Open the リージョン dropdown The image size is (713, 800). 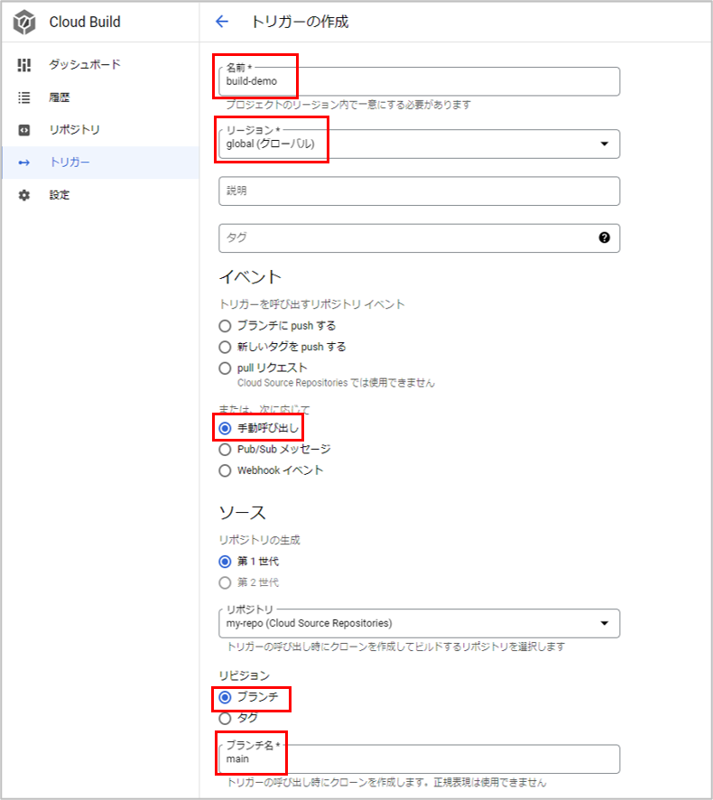(x=420, y=144)
